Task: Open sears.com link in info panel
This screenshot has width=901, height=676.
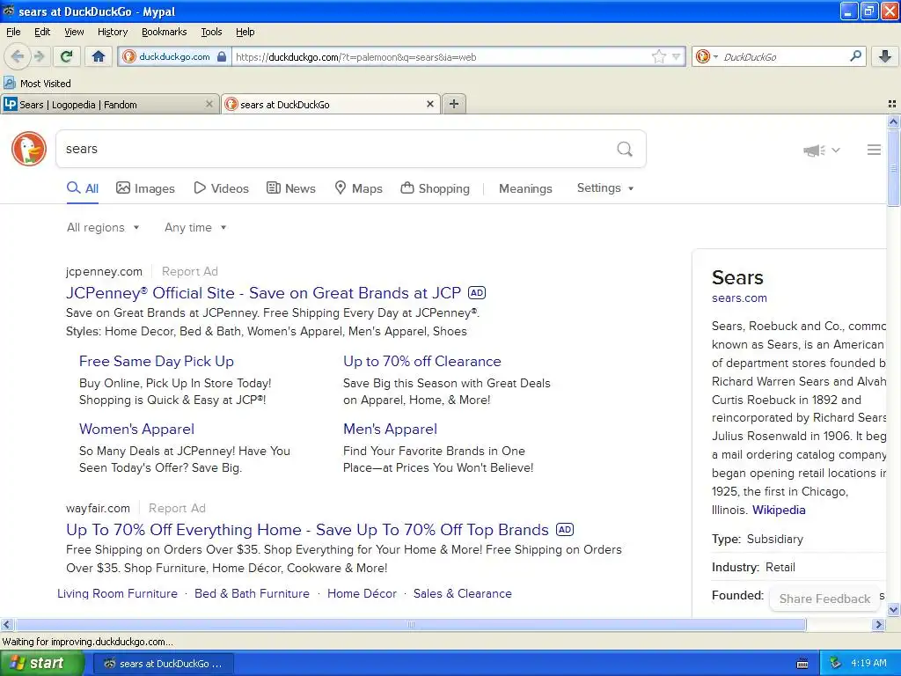Action: click(739, 298)
